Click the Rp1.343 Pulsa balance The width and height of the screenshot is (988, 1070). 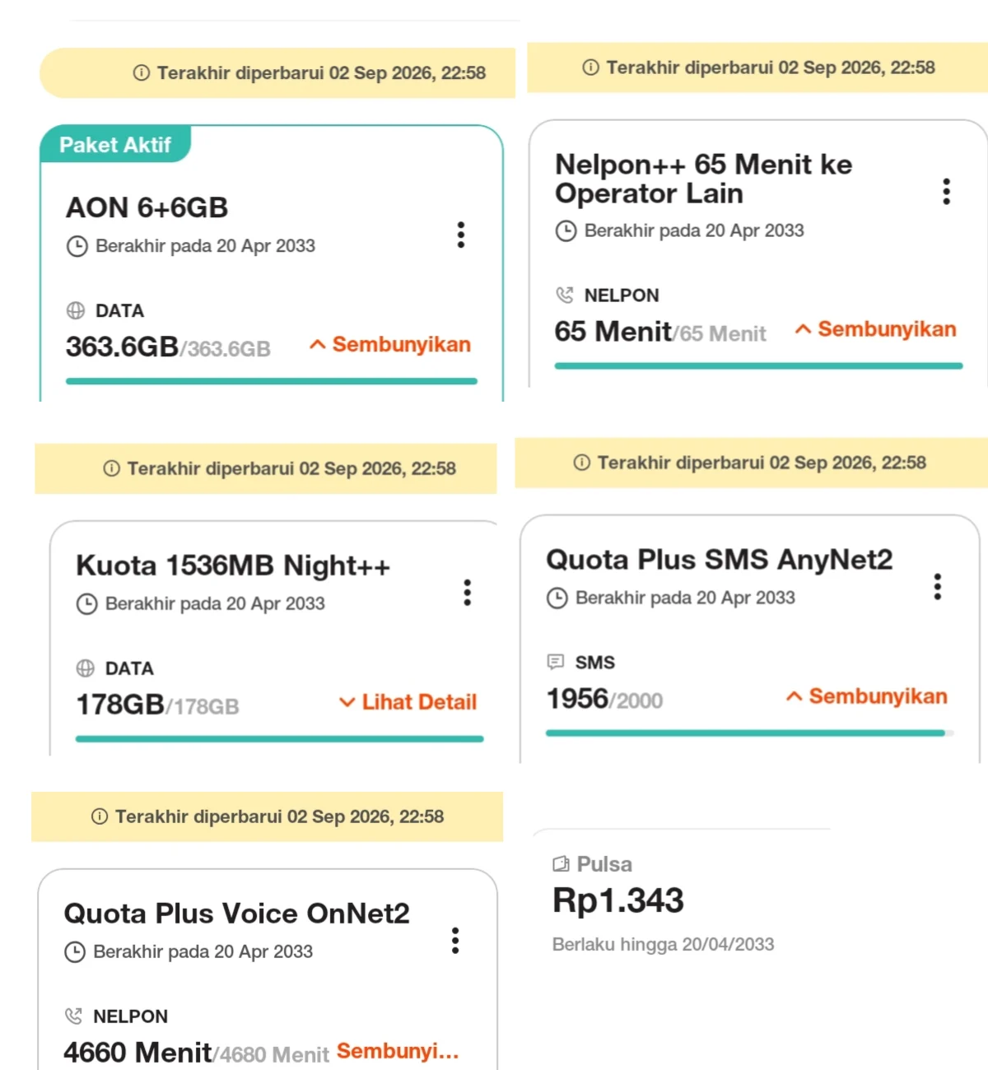pos(618,900)
